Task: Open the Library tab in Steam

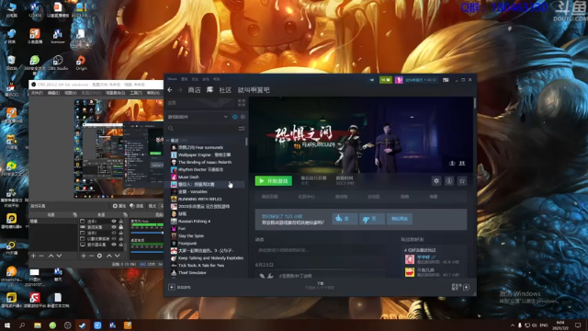Action: pyautogui.click(x=209, y=90)
